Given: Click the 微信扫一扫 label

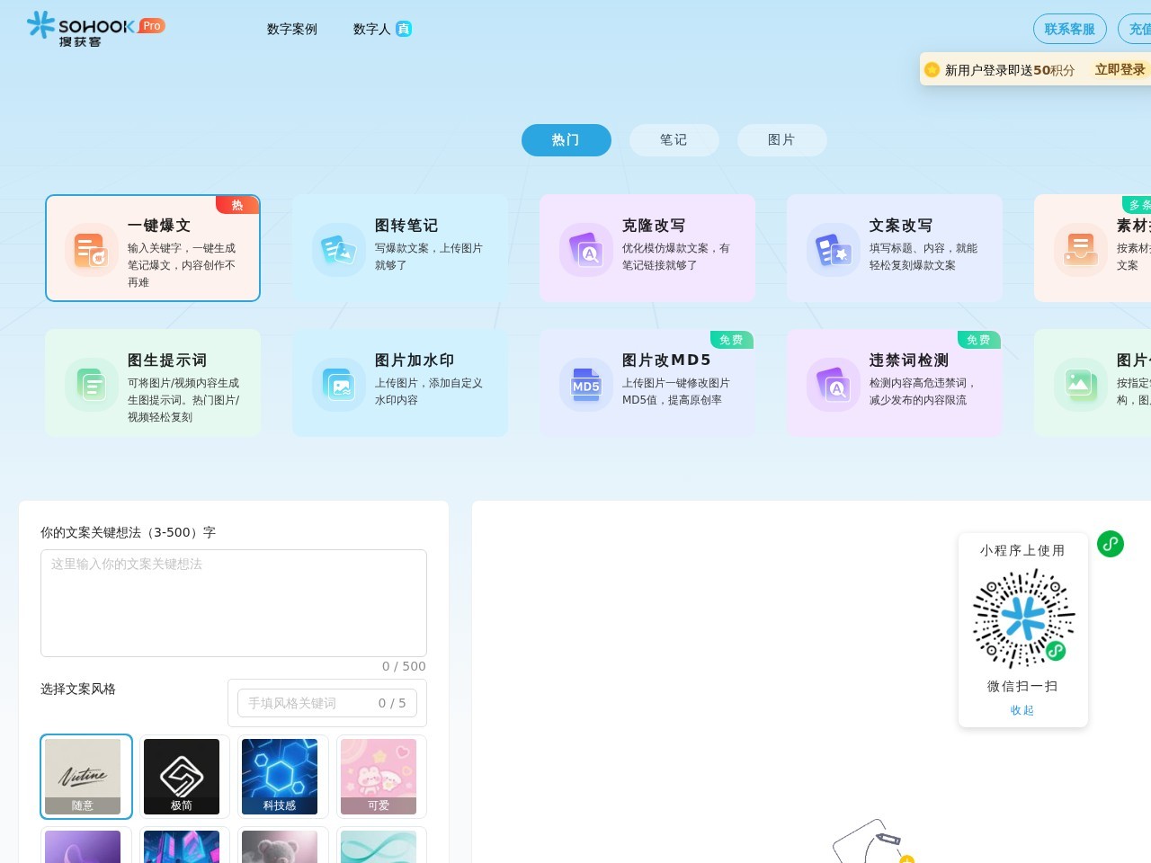Looking at the screenshot, I should [x=1022, y=686].
